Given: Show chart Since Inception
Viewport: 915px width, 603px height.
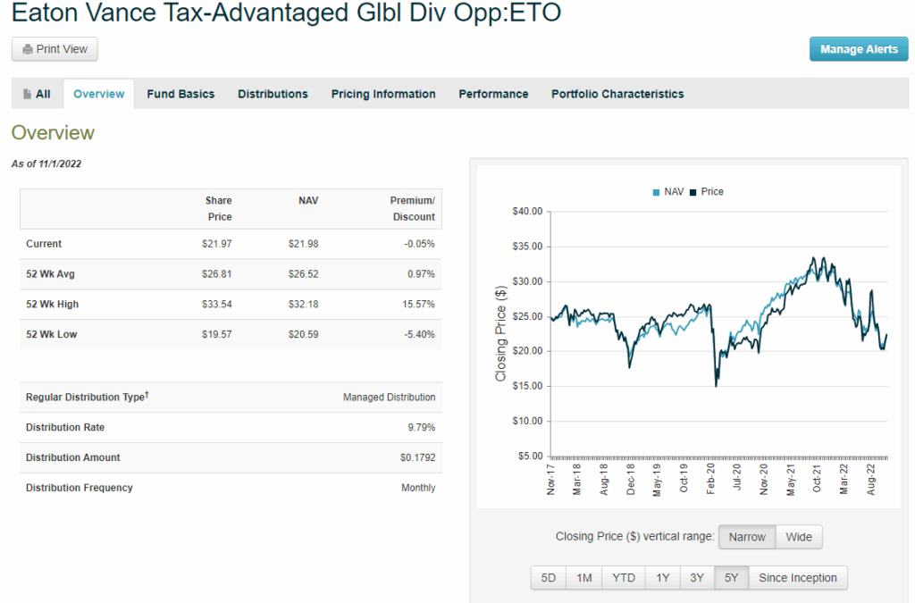Looking at the screenshot, I should coord(798,578).
